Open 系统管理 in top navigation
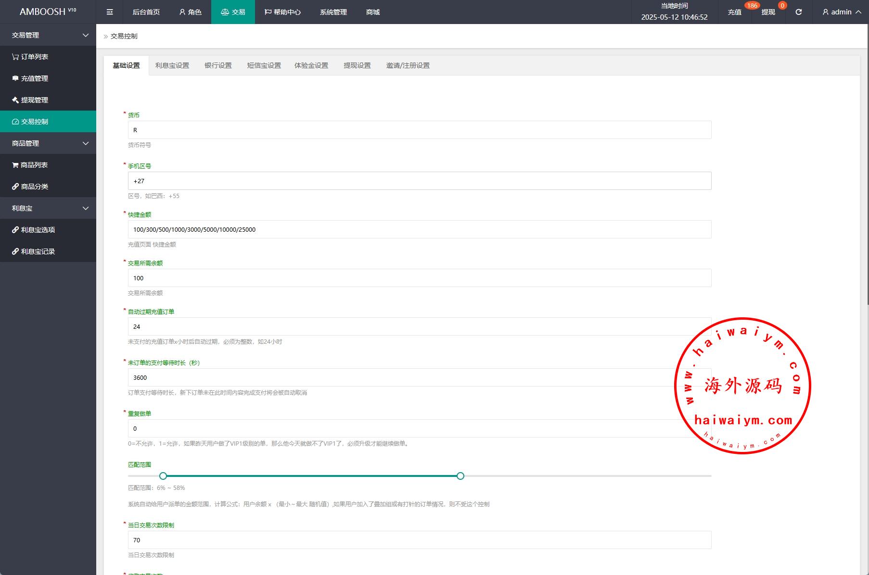Image resolution: width=869 pixels, height=575 pixels. (x=333, y=12)
